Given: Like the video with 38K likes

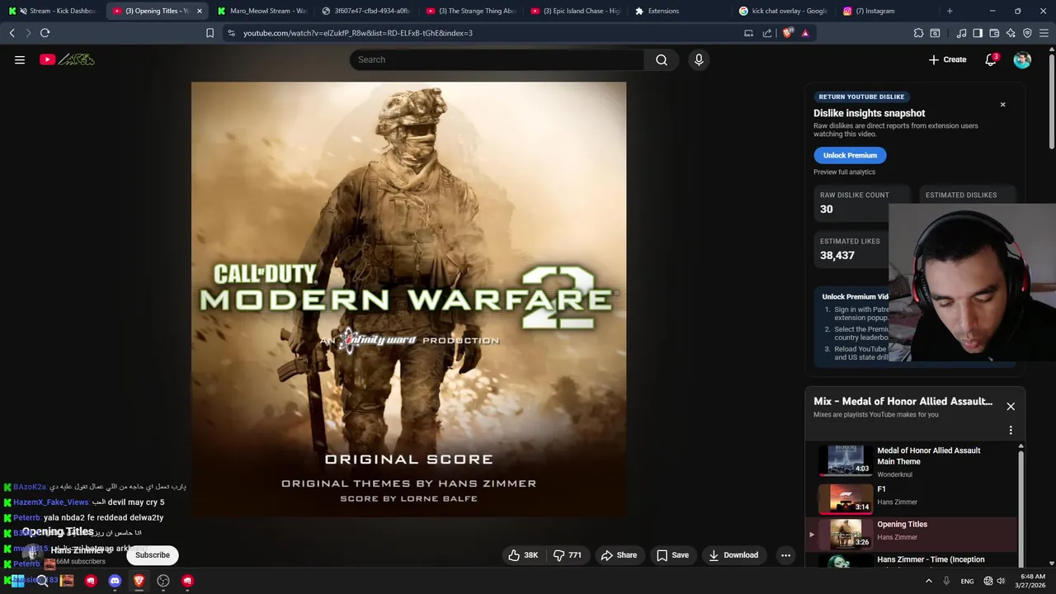Looking at the screenshot, I should 523,555.
